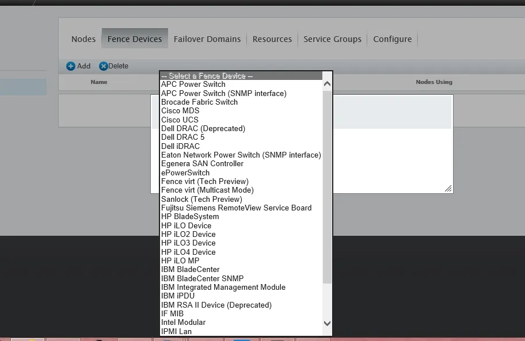Switch to the Fence Devices tab
The width and height of the screenshot is (525, 341).
point(135,39)
